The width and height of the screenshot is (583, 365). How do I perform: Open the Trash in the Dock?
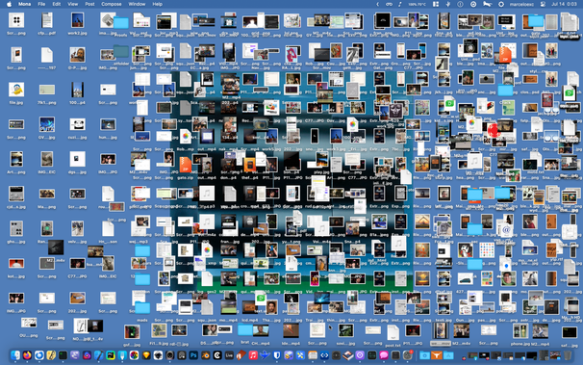(568, 355)
